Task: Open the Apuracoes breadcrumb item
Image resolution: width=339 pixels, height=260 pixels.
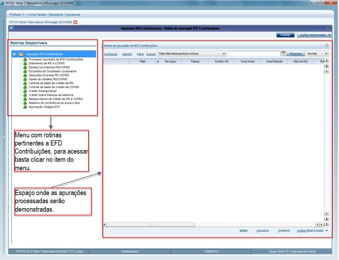Action: pos(73,15)
